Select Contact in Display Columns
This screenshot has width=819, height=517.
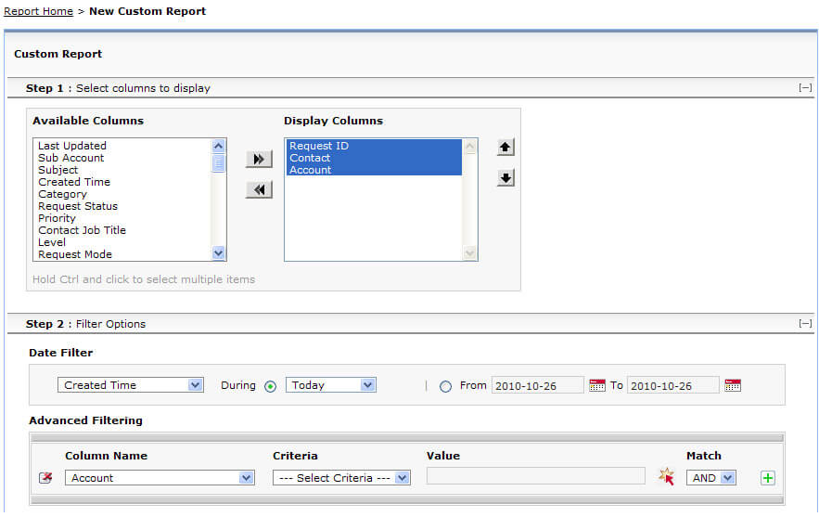[374, 158]
